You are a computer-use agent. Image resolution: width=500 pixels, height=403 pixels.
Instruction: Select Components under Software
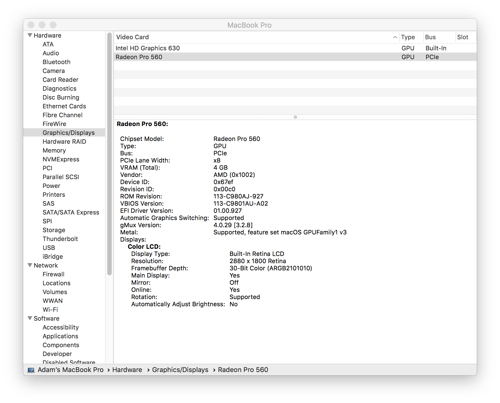(x=61, y=345)
